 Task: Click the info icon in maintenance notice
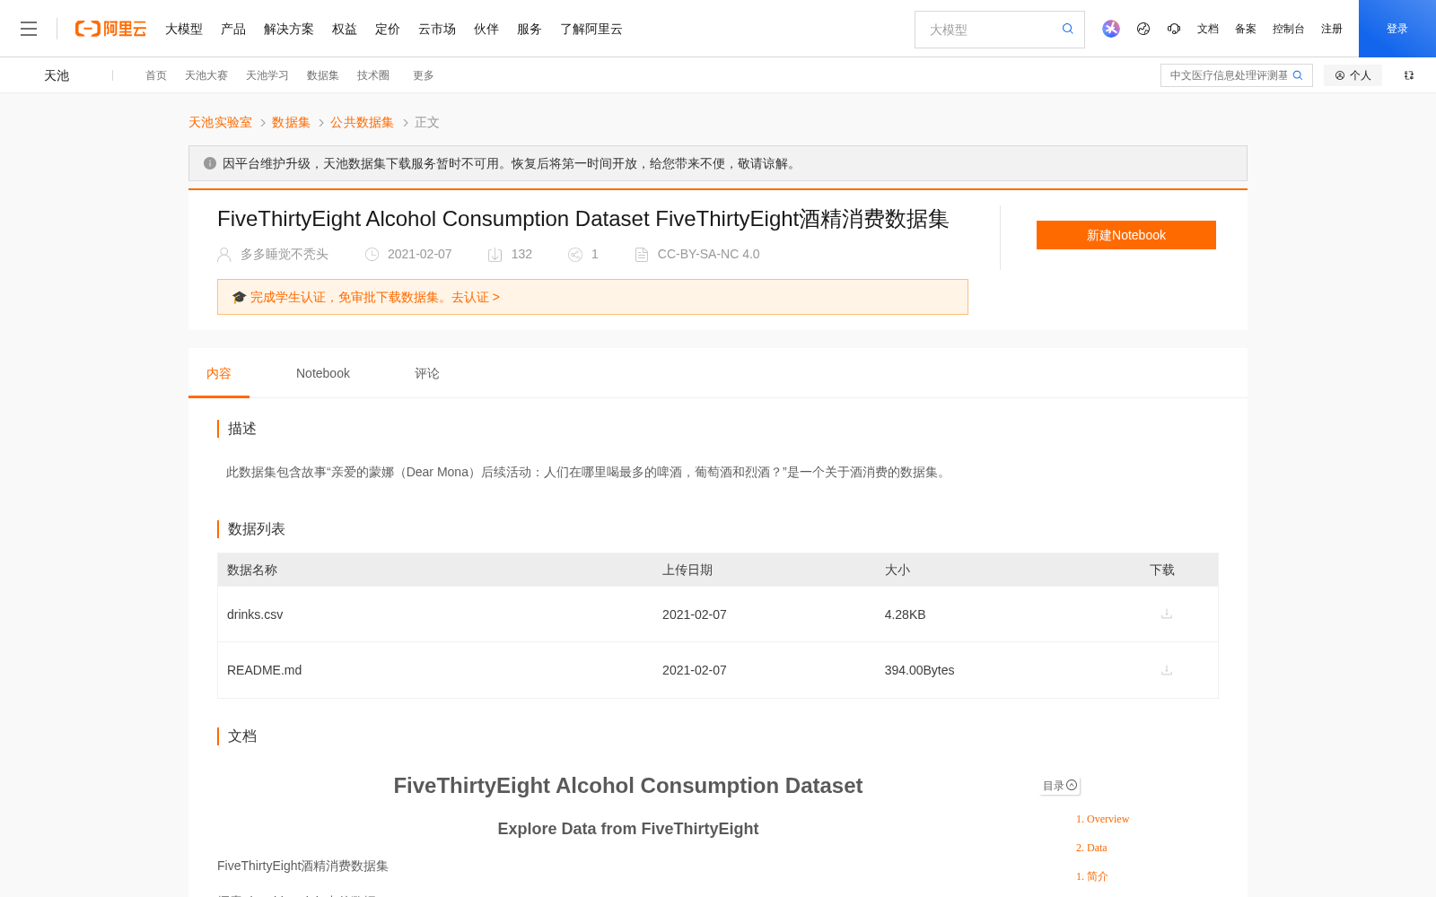(x=210, y=163)
